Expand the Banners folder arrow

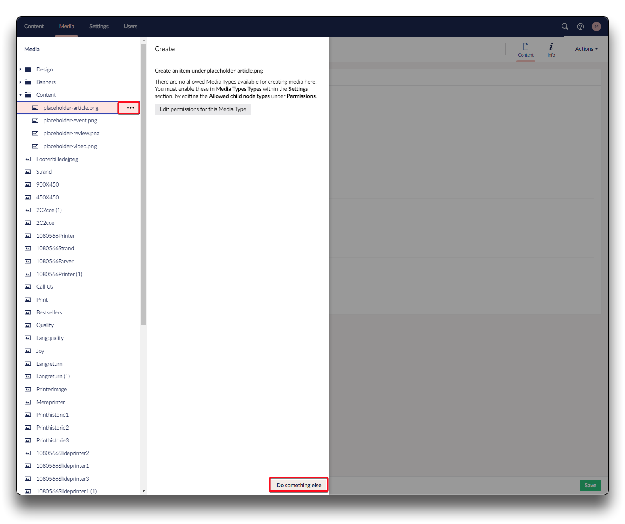(21, 82)
